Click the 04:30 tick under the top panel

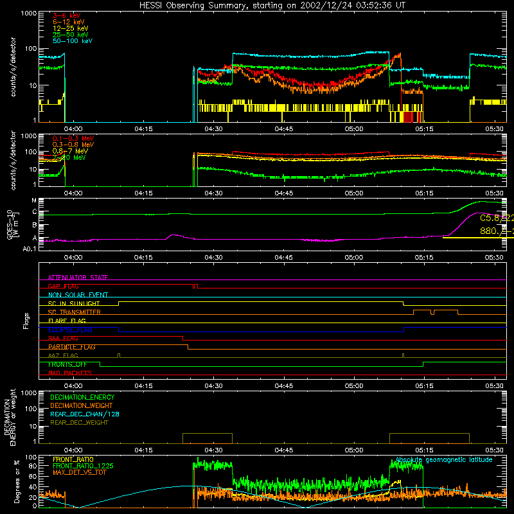coord(213,129)
